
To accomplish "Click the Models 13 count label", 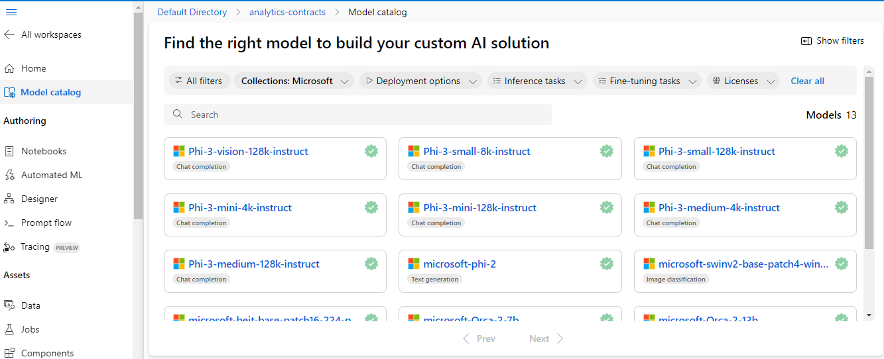I will coord(831,115).
